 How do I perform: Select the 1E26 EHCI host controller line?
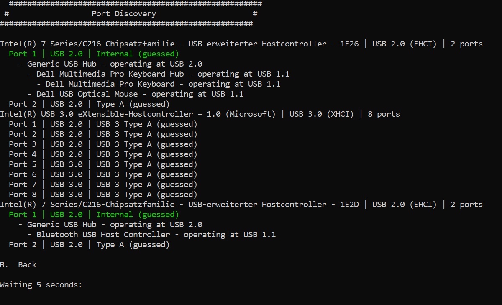tap(241, 44)
